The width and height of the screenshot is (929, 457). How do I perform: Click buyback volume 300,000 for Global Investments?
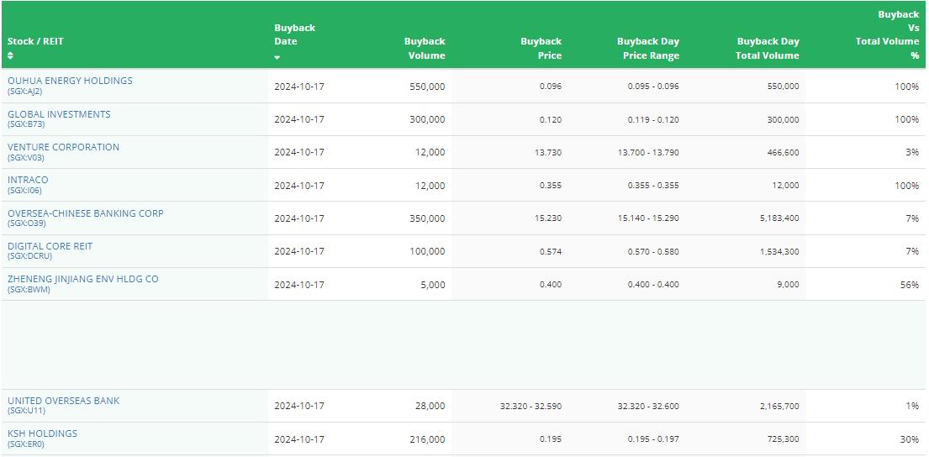(x=427, y=119)
